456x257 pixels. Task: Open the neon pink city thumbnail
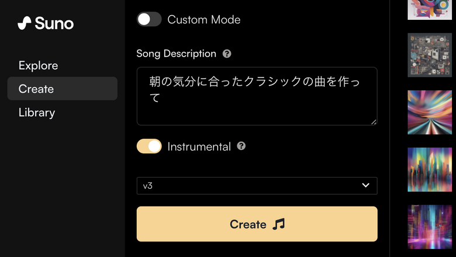click(x=430, y=227)
